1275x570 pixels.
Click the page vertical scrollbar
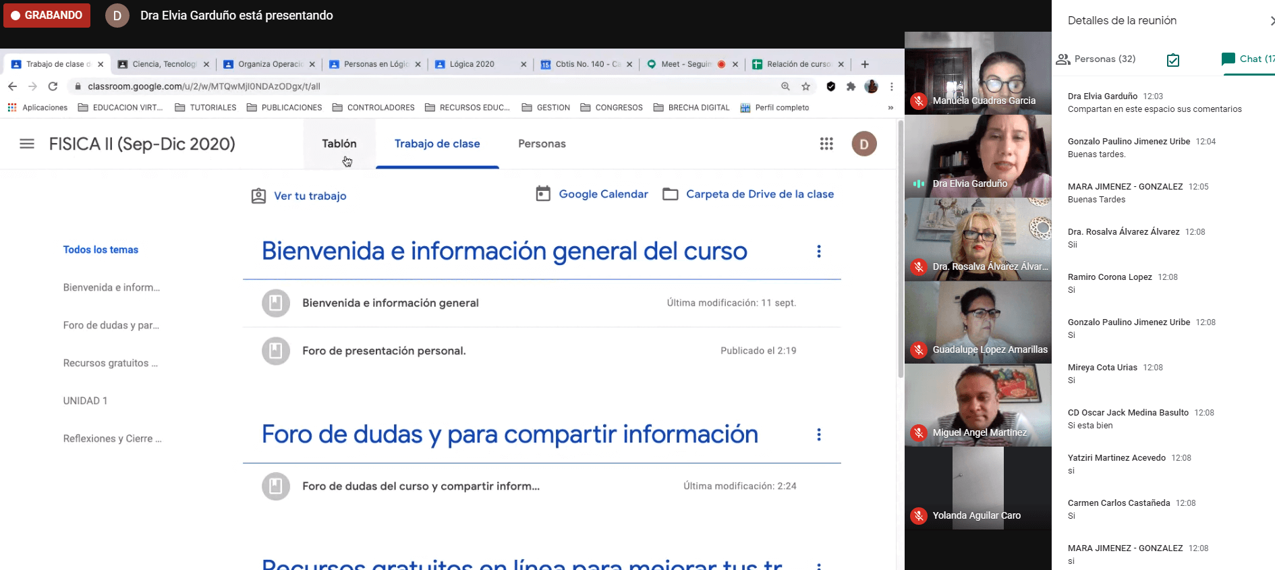click(x=900, y=250)
